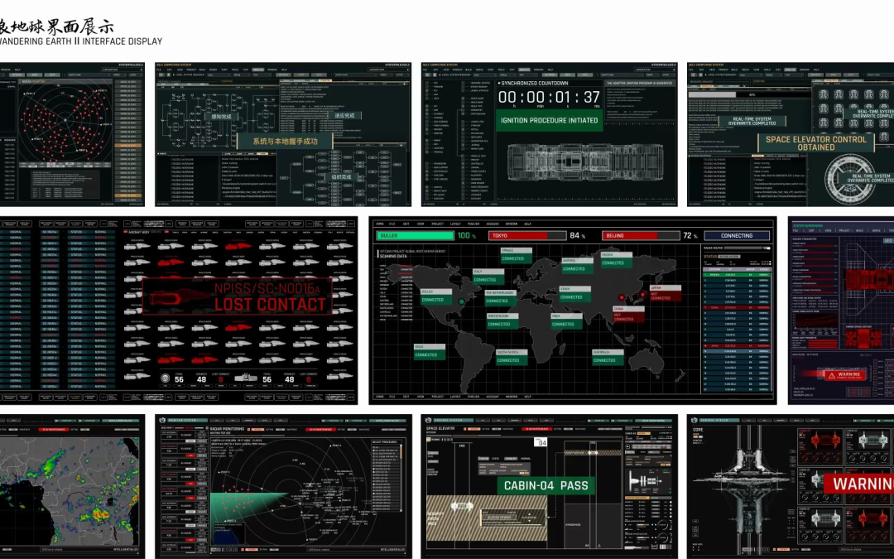Select the highlighted ANALYZE tab in the countdown panel
Viewport: 894px width, 559px height.
(524, 70)
